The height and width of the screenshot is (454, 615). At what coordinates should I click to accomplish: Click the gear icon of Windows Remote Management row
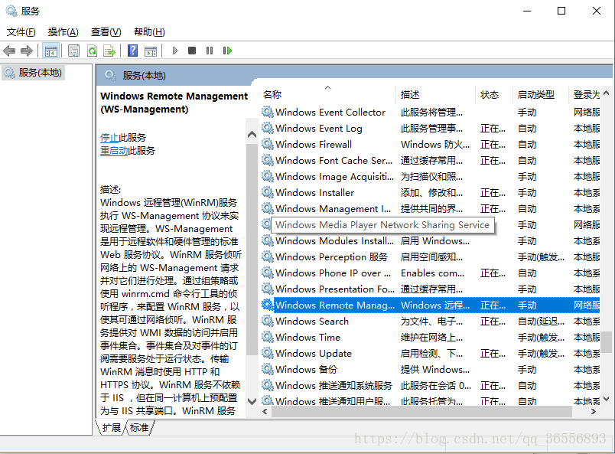[x=268, y=305]
